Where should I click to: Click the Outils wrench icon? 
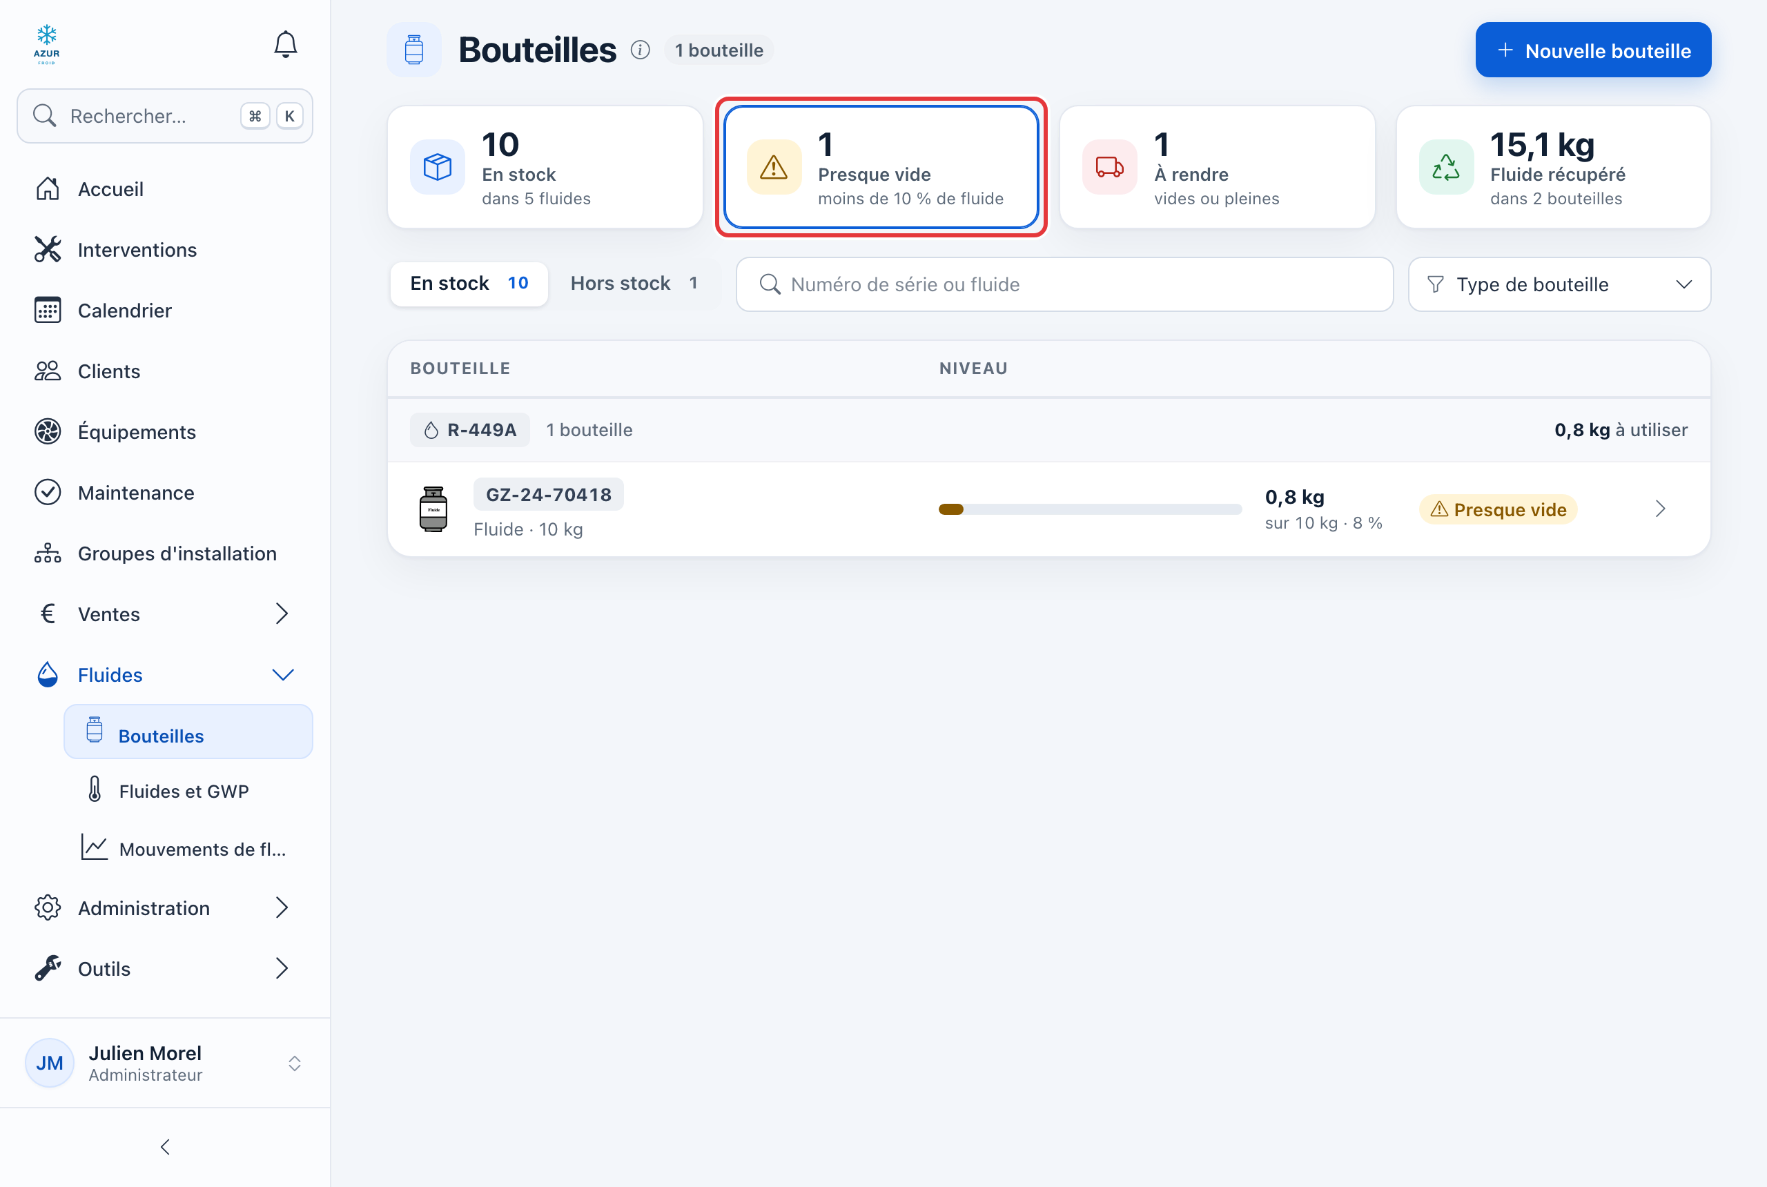48,968
